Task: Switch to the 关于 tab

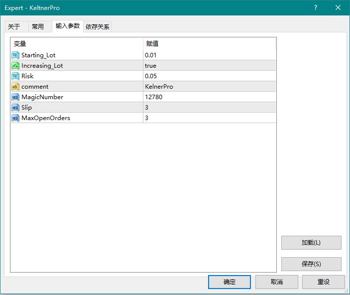Action: point(14,27)
